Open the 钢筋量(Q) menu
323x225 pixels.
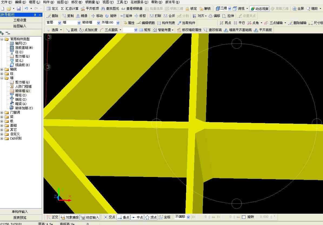[92, 2]
